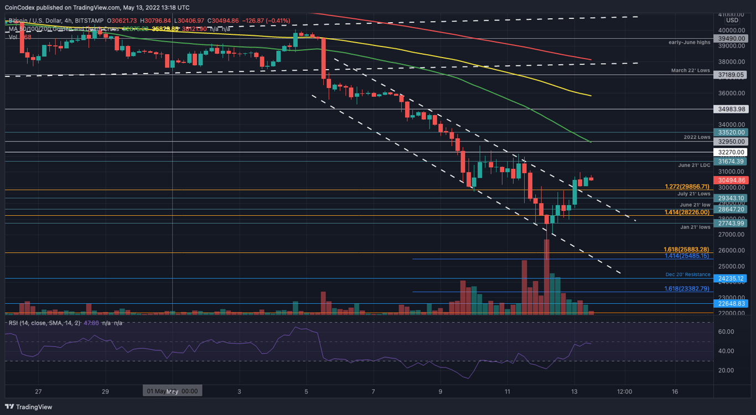Click the 1.272(29856.71) Fibonacci label
The width and height of the screenshot is (756, 415).
687,187
